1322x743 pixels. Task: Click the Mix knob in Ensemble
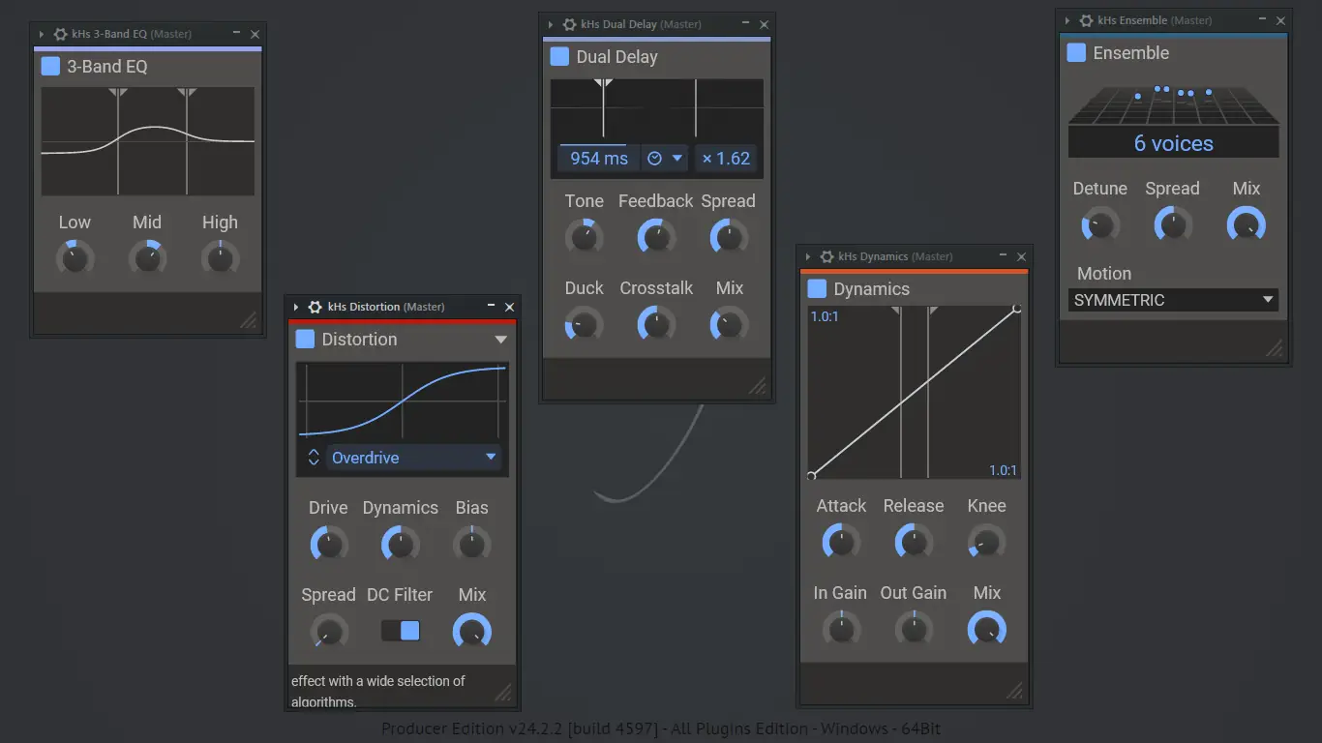1247,225
